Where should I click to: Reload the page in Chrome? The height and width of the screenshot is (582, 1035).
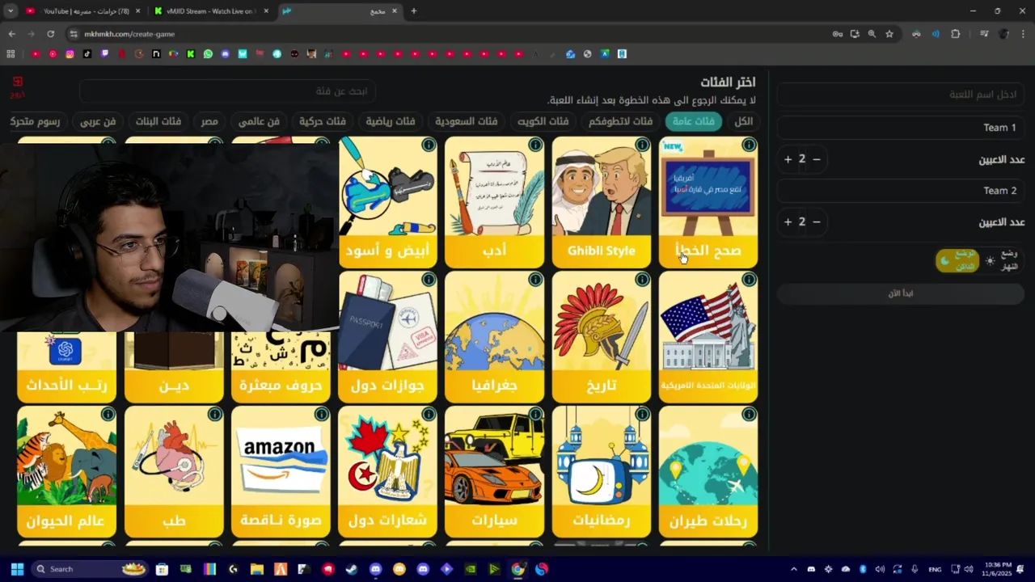[50, 34]
